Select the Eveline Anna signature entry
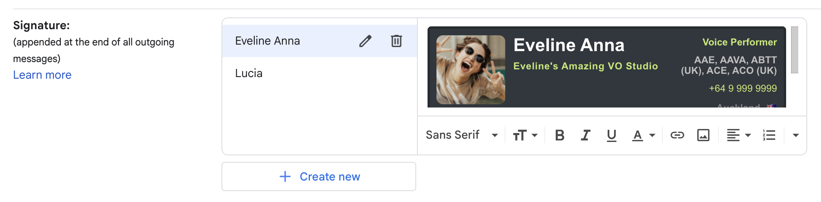Image resolution: width=821 pixels, height=202 pixels. pos(268,41)
